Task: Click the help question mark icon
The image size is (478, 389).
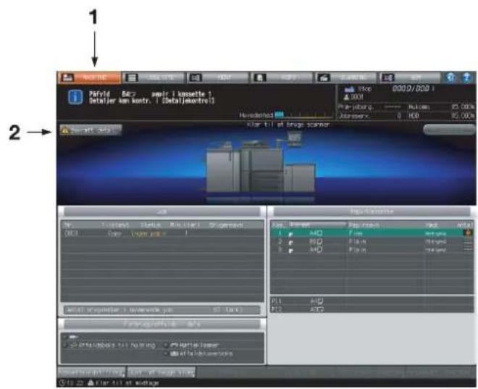Action: 466,78
